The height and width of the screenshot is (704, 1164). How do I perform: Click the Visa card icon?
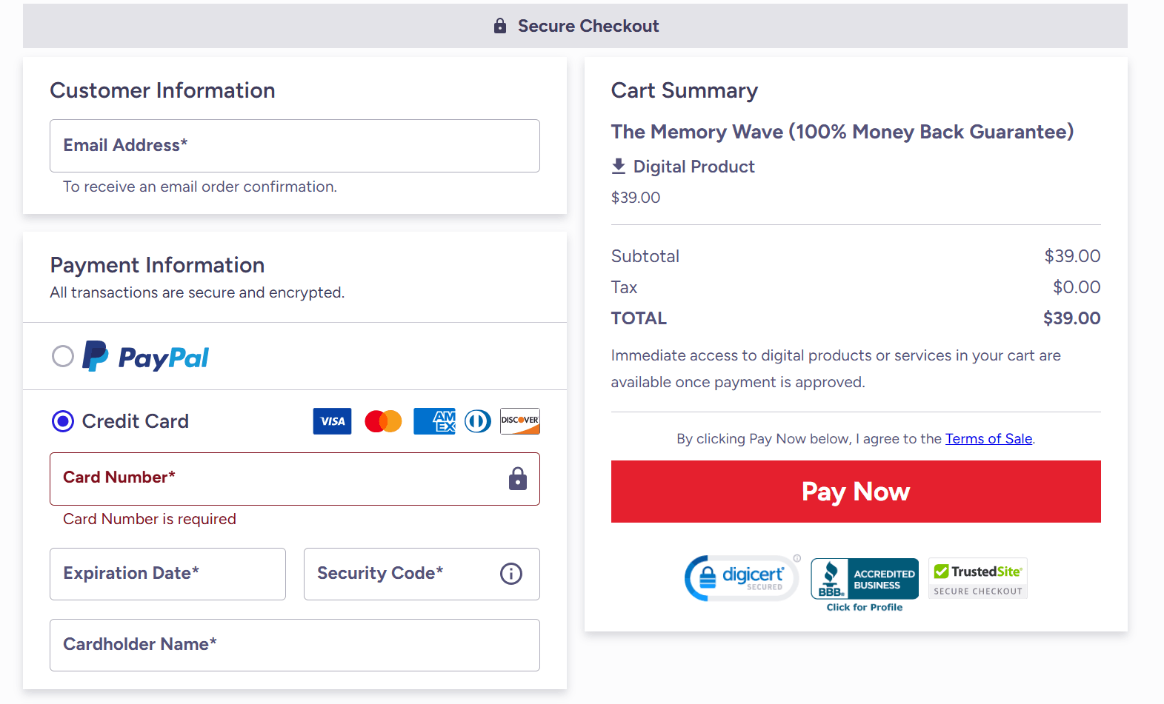pyautogui.click(x=332, y=420)
